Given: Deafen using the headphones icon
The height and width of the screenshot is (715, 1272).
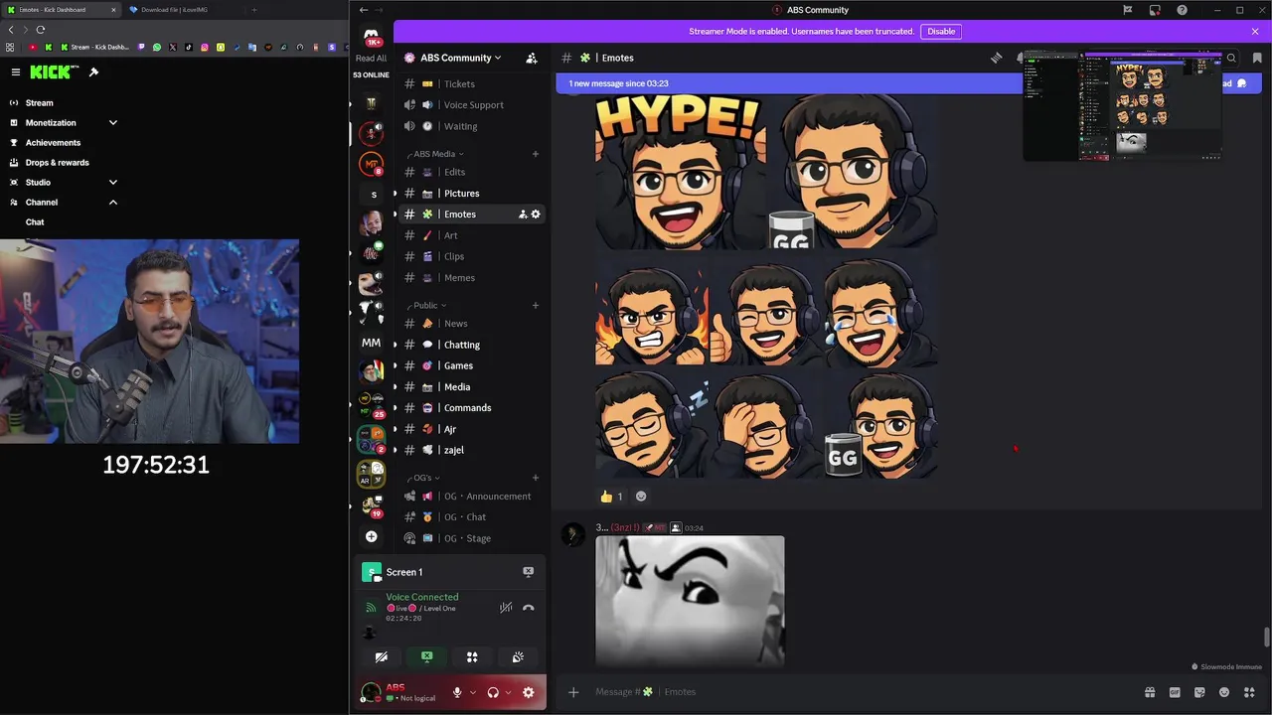Looking at the screenshot, I should pyautogui.click(x=493, y=692).
